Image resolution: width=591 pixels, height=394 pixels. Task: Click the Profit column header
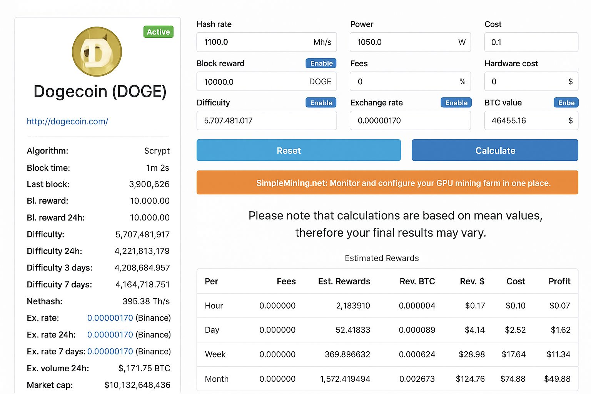click(x=559, y=281)
